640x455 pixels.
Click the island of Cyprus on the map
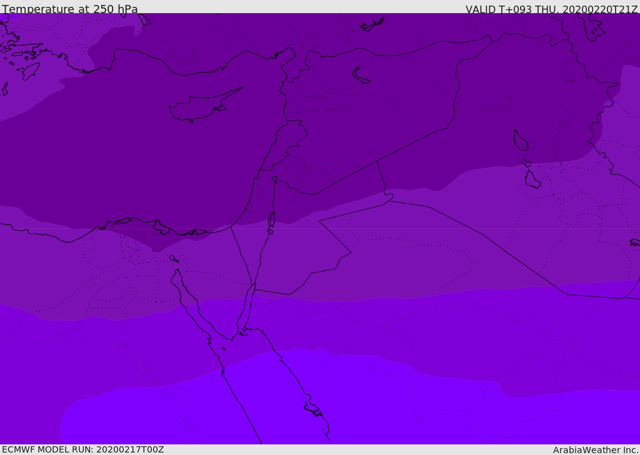[x=204, y=105]
